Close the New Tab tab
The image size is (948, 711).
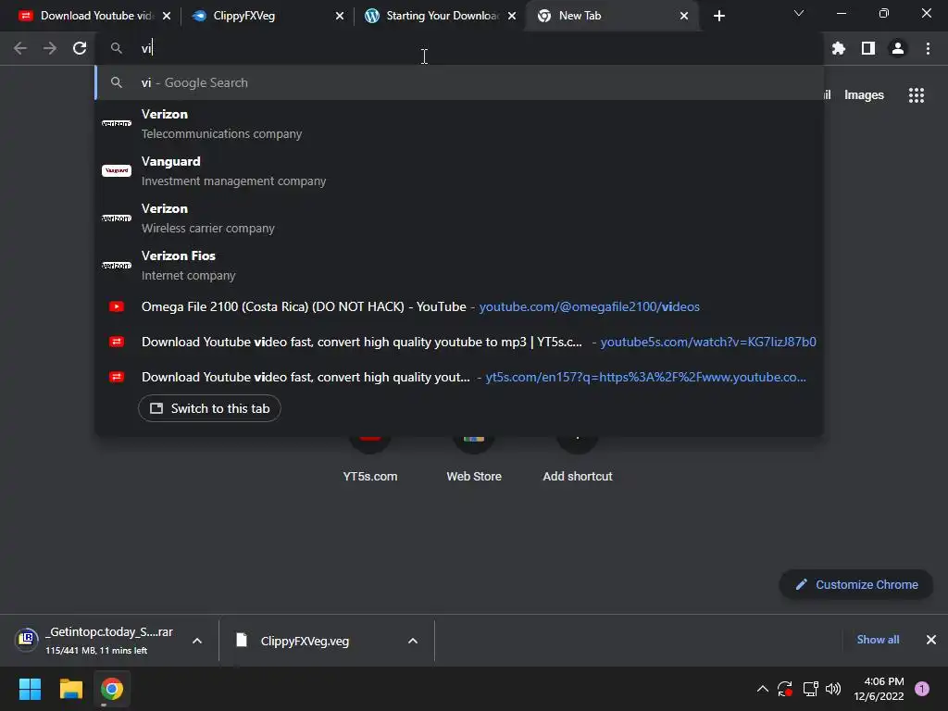click(684, 16)
